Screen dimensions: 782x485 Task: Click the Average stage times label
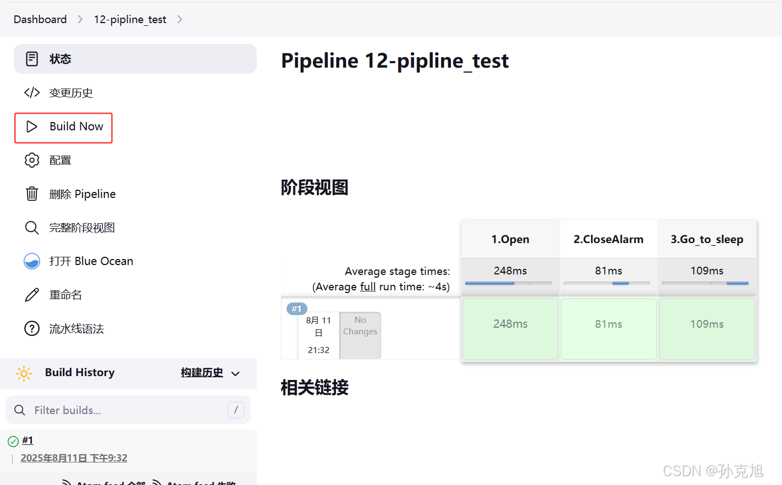[x=397, y=271]
